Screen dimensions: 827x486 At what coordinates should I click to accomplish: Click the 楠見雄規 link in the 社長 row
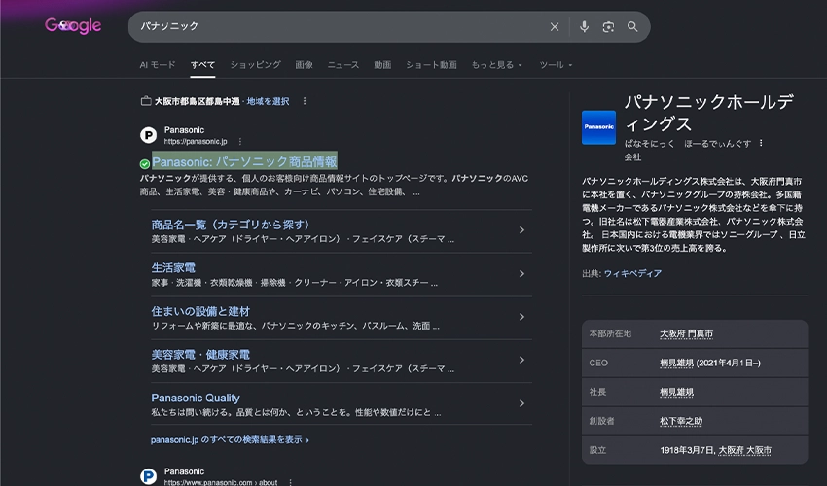tap(677, 392)
